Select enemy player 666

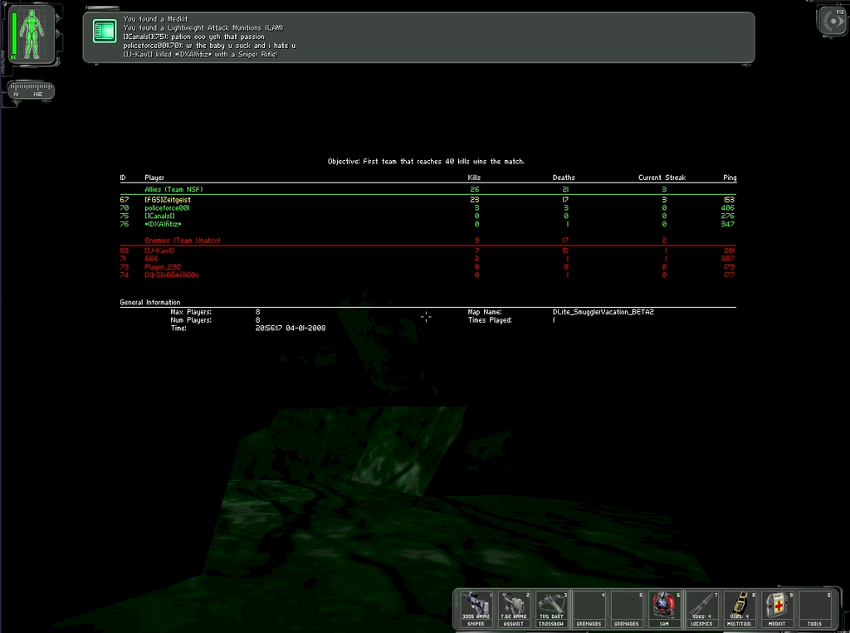point(427,259)
